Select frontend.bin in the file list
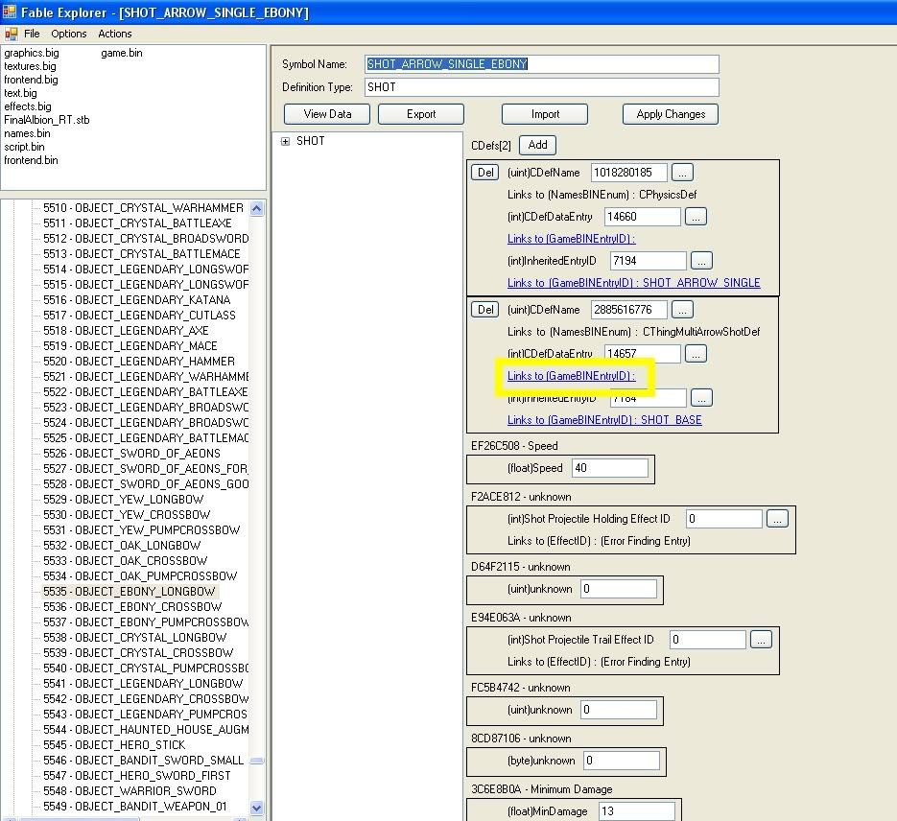 click(31, 160)
